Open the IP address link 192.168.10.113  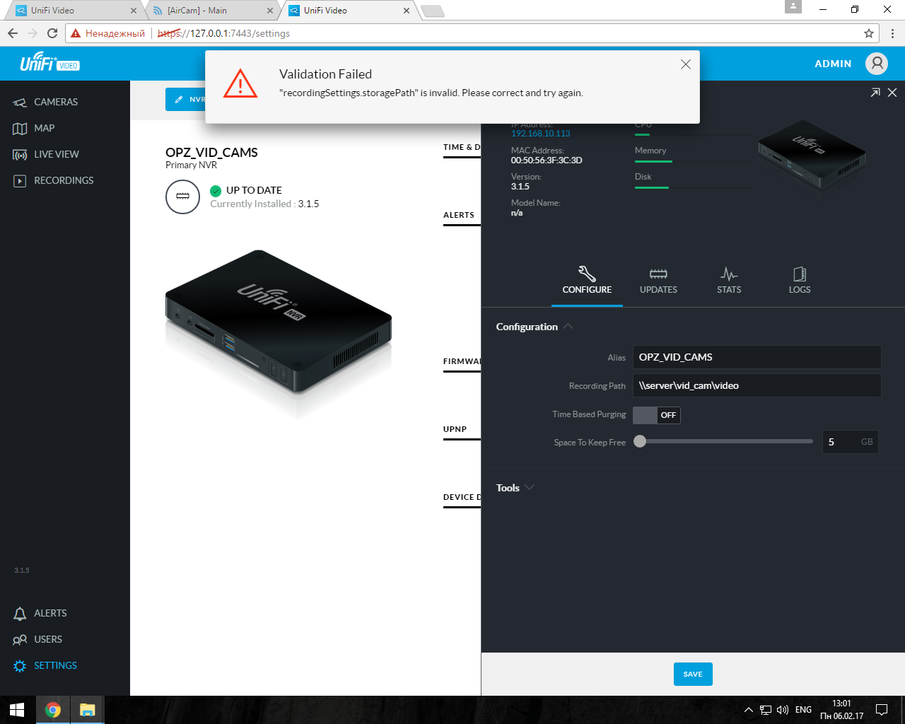tap(540, 134)
